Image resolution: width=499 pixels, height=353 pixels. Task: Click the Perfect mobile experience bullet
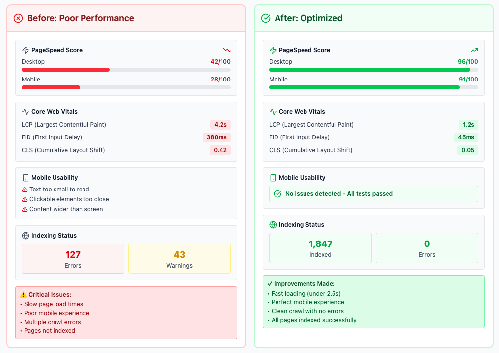[308, 302]
